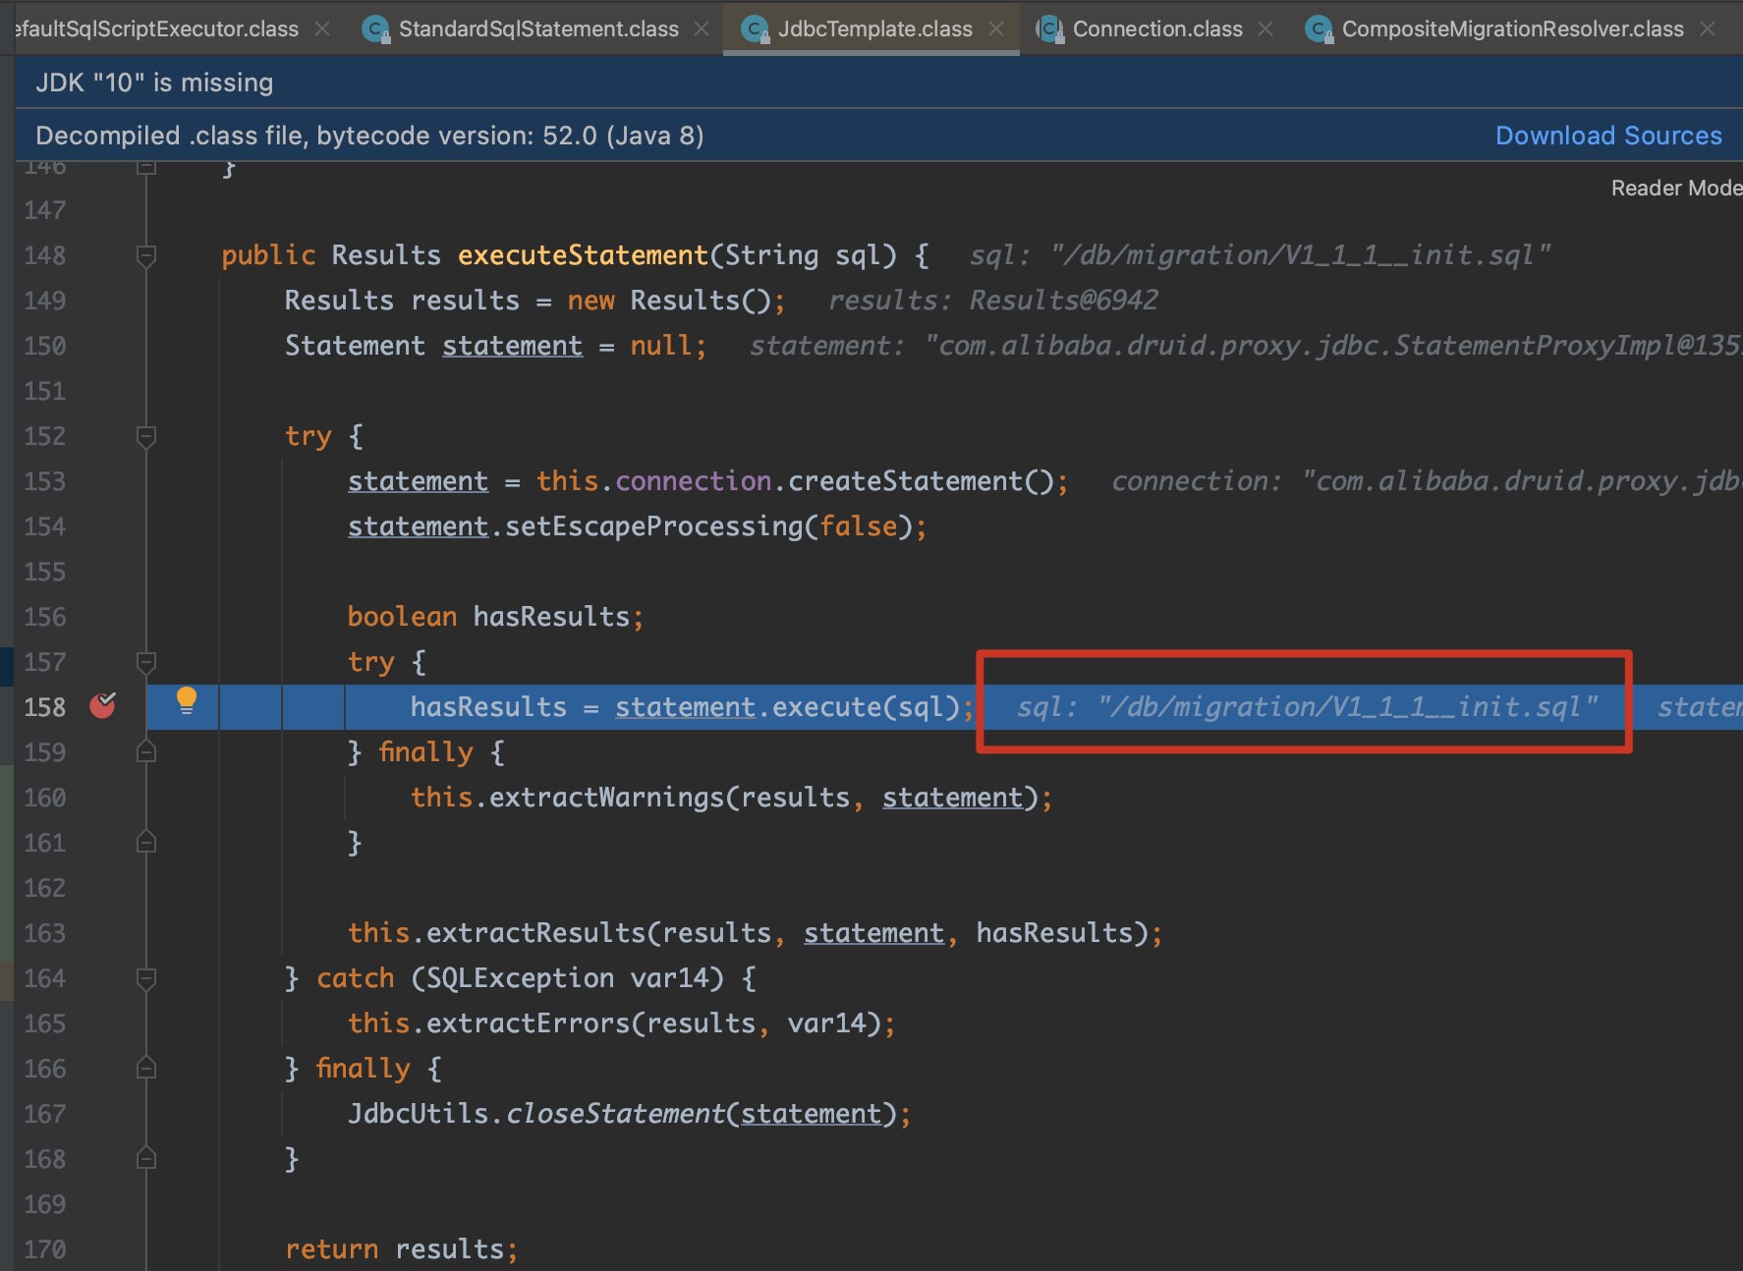Viewport: 1743px width, 1271px height.
Task: Select the CompositeMigrationResolver.class tab
Action: [1511, 29]
